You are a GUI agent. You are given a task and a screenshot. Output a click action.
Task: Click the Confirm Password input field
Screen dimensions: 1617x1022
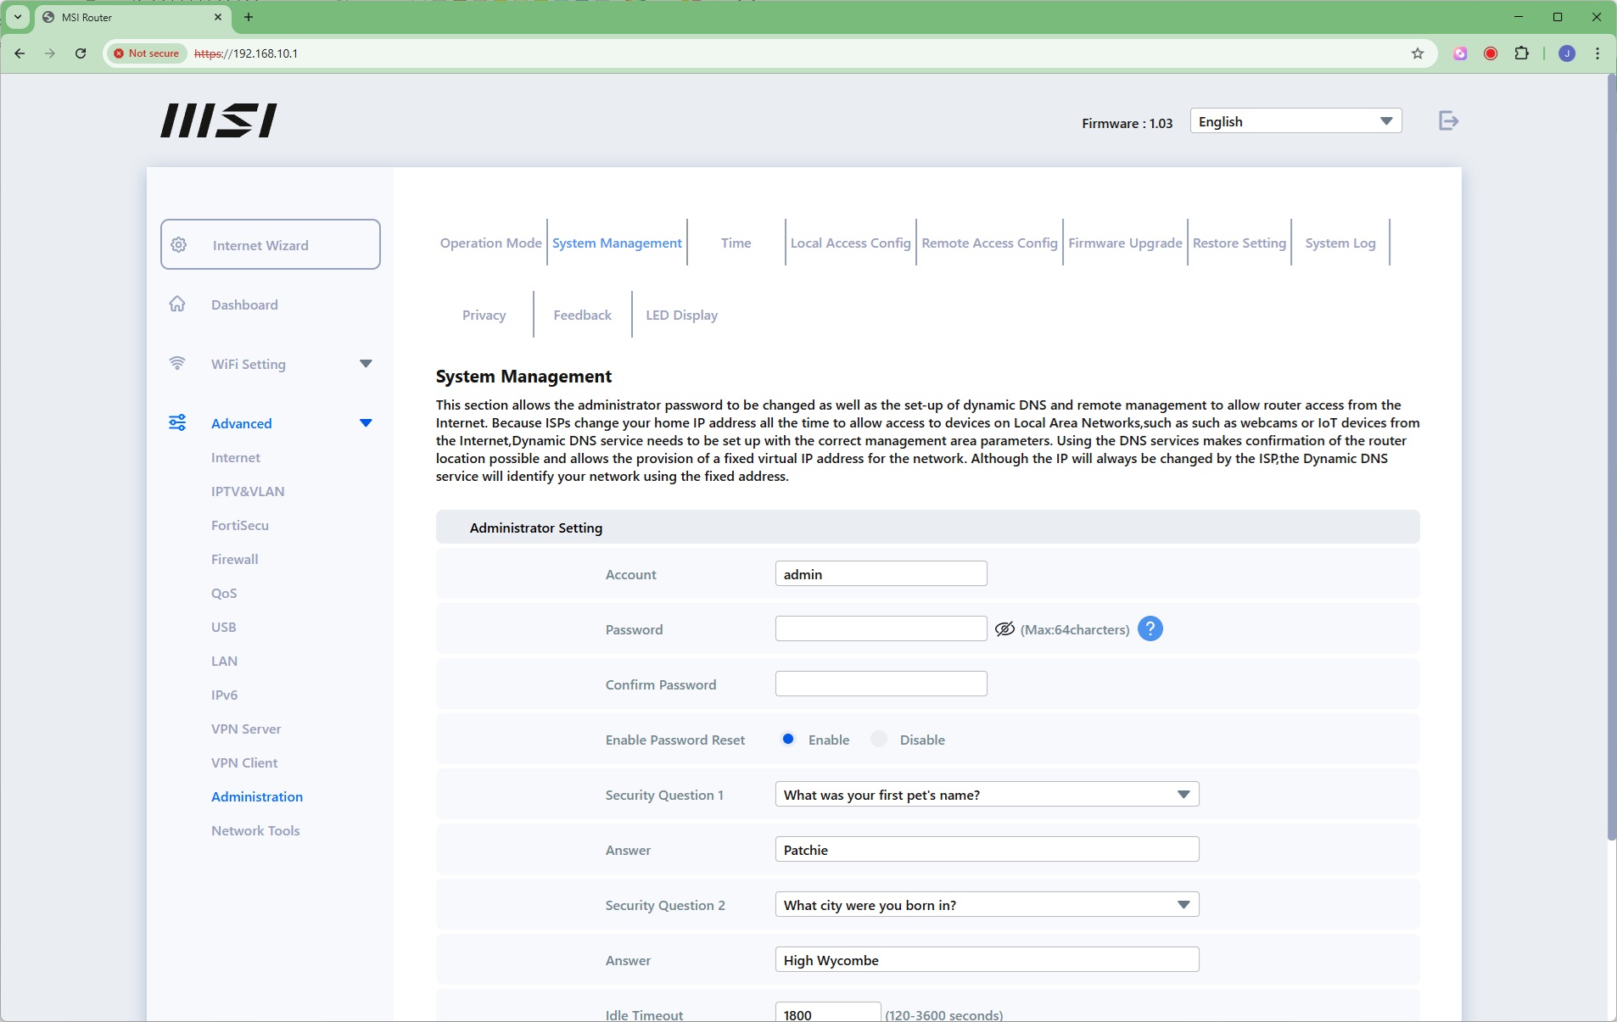point(881,684)
